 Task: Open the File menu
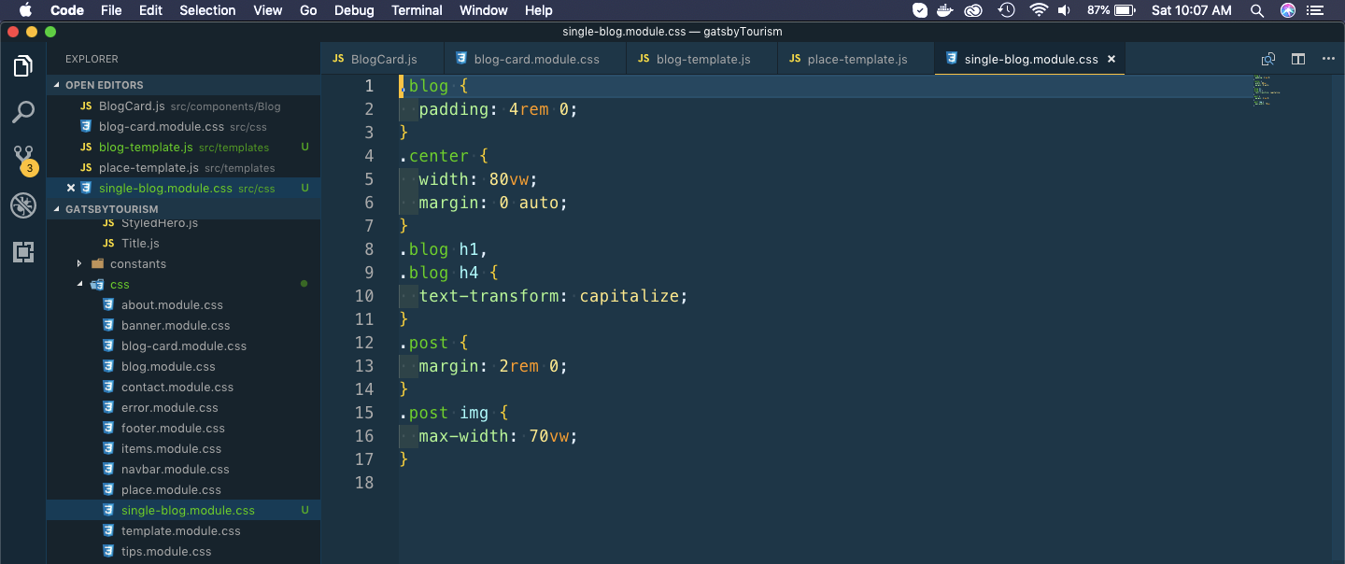tap(111, 10)
